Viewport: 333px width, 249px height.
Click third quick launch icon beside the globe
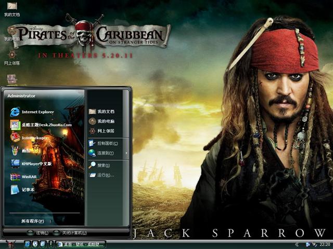(43, 244)
